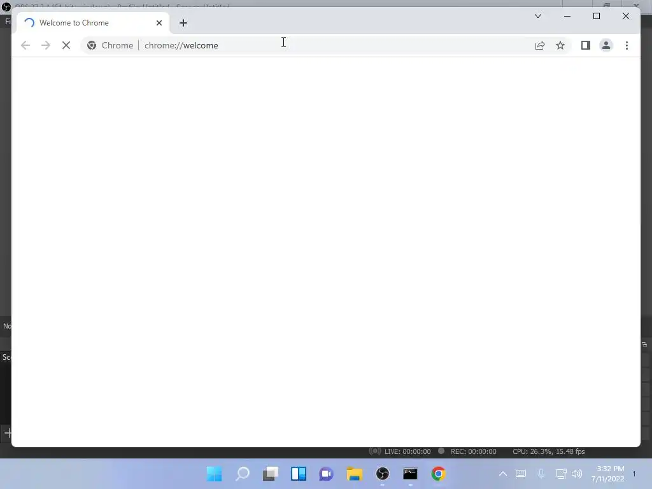Close the Welcome to Chrome tab
The image size is (652, 489).
159,23
